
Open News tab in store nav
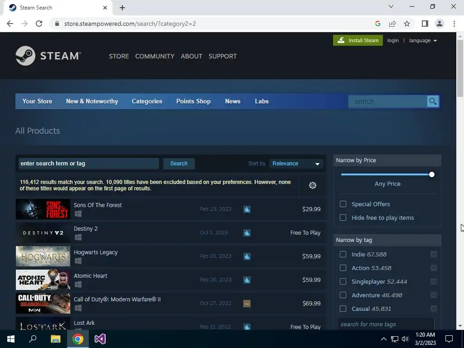(x=233, y=101)
